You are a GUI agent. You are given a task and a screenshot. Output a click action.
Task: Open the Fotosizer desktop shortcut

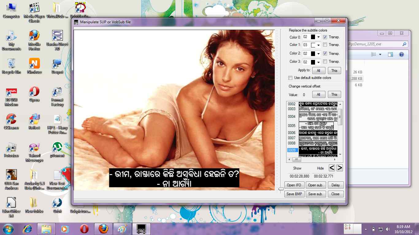[x=11, y=150]
